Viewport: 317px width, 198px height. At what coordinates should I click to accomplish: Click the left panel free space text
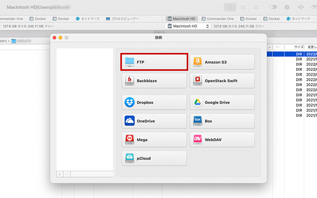(28, 26)
